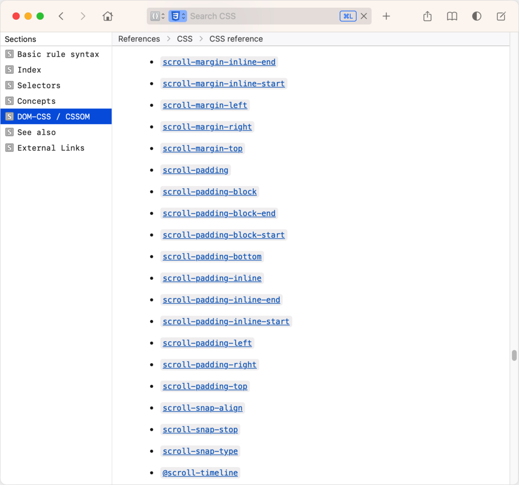Click the vertical scrollbar thumb
519x485 pixels.
pyautogui.click(x=514, y=355)
